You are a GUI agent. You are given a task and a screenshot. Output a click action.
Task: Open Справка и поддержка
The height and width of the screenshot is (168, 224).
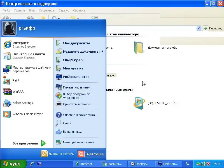click(x=80, y=115)
